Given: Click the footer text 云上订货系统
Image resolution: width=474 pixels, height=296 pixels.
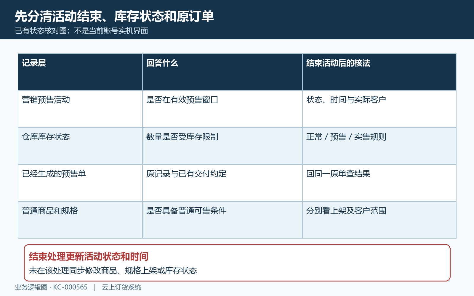Looking at the screenshot, I should 121,287.
